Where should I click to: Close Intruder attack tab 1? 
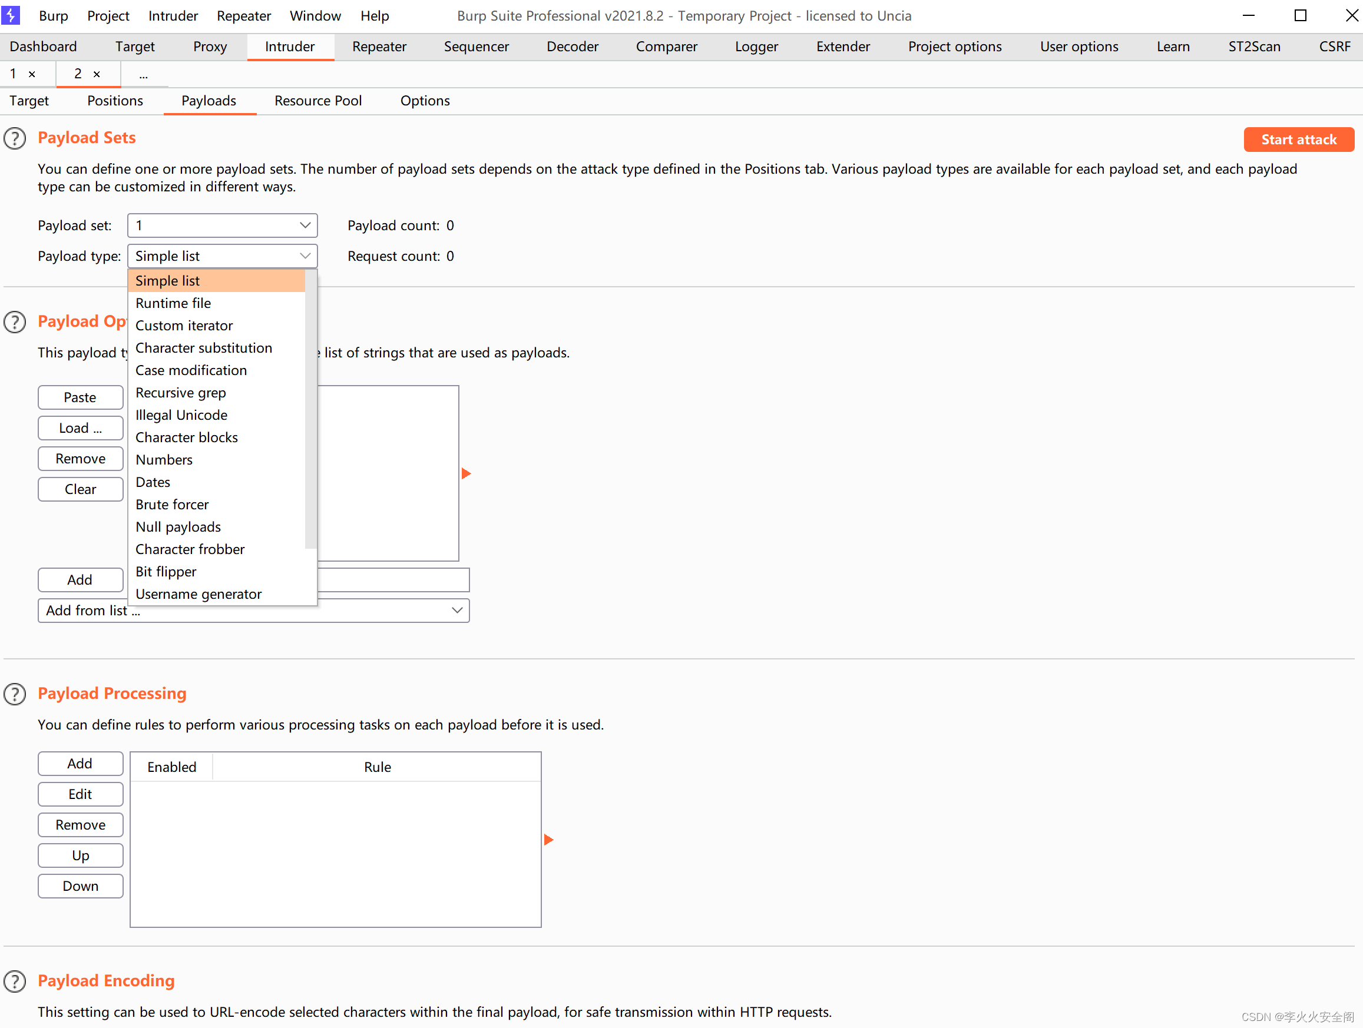[x=32, y=75]
